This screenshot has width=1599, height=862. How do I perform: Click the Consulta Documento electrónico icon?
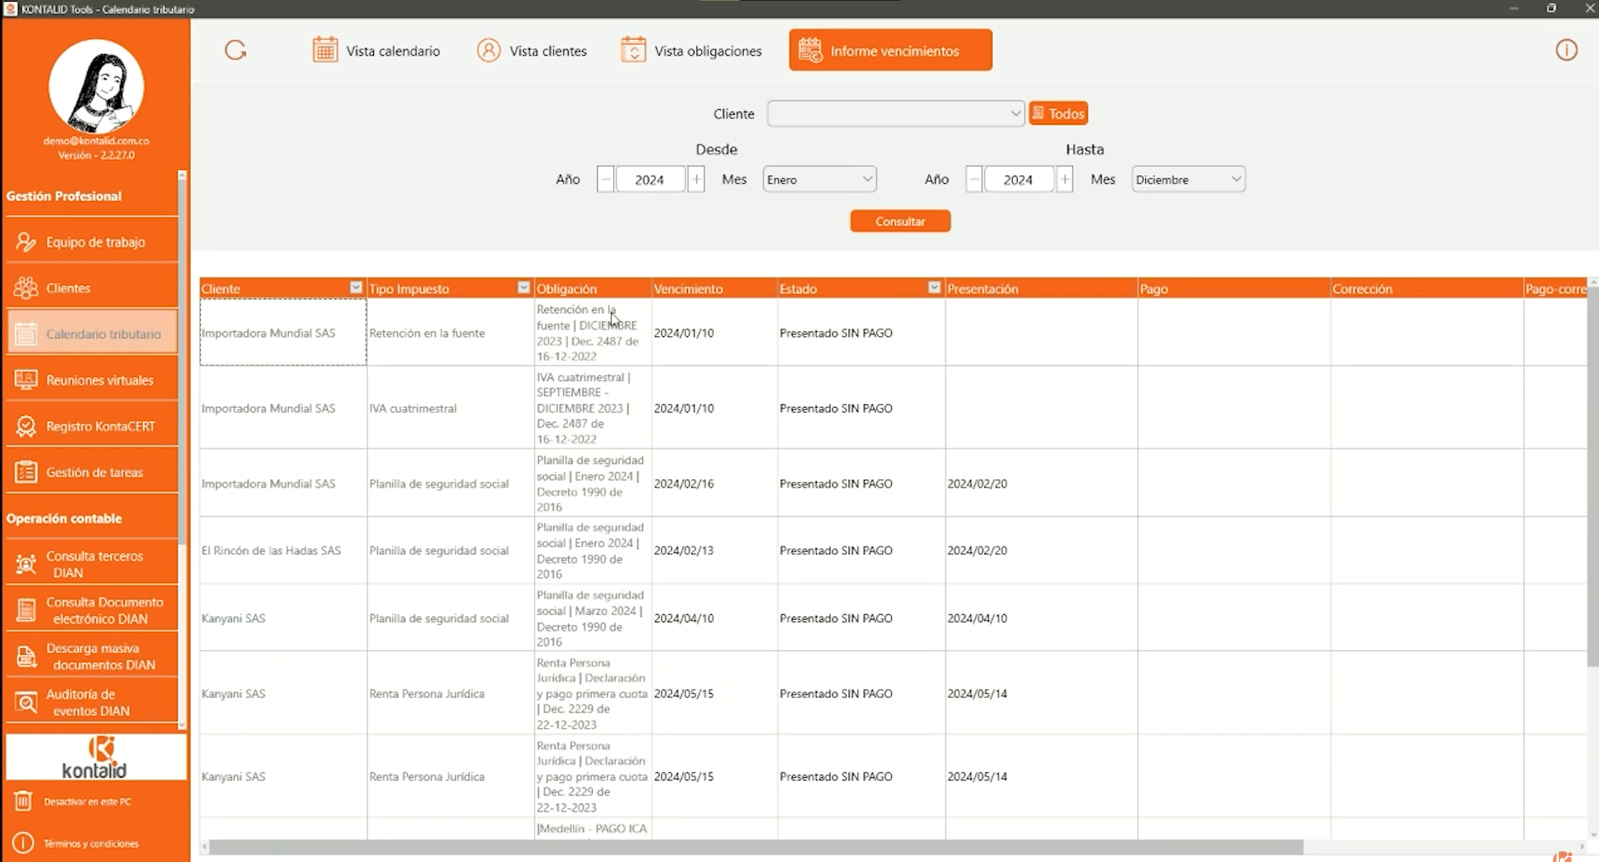(26, 611)
